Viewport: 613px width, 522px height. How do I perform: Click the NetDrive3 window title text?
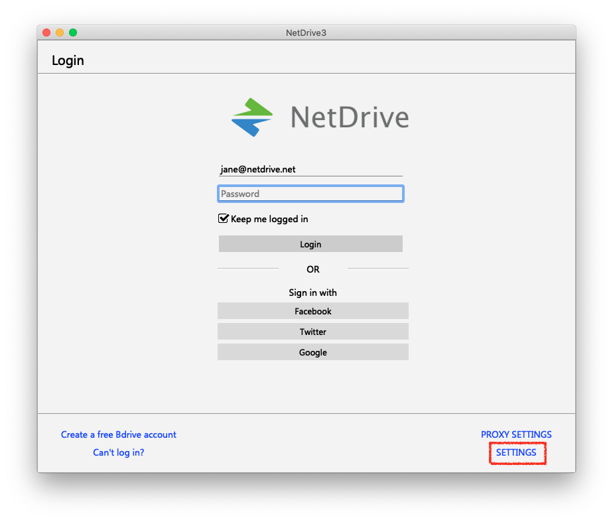306,33
